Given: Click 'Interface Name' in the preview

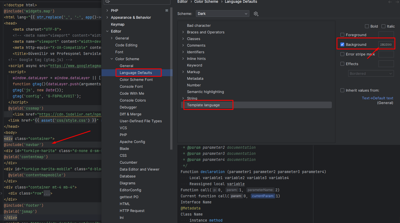Looking at the screenshot, I should 196,202.
